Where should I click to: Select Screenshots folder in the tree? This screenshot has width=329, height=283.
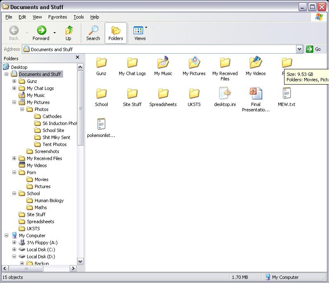coord(47,151)
